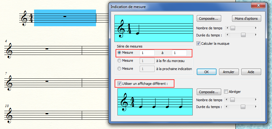Select the Mesure à radio option
The image size is (272, 129).
[x=119, y=53]
